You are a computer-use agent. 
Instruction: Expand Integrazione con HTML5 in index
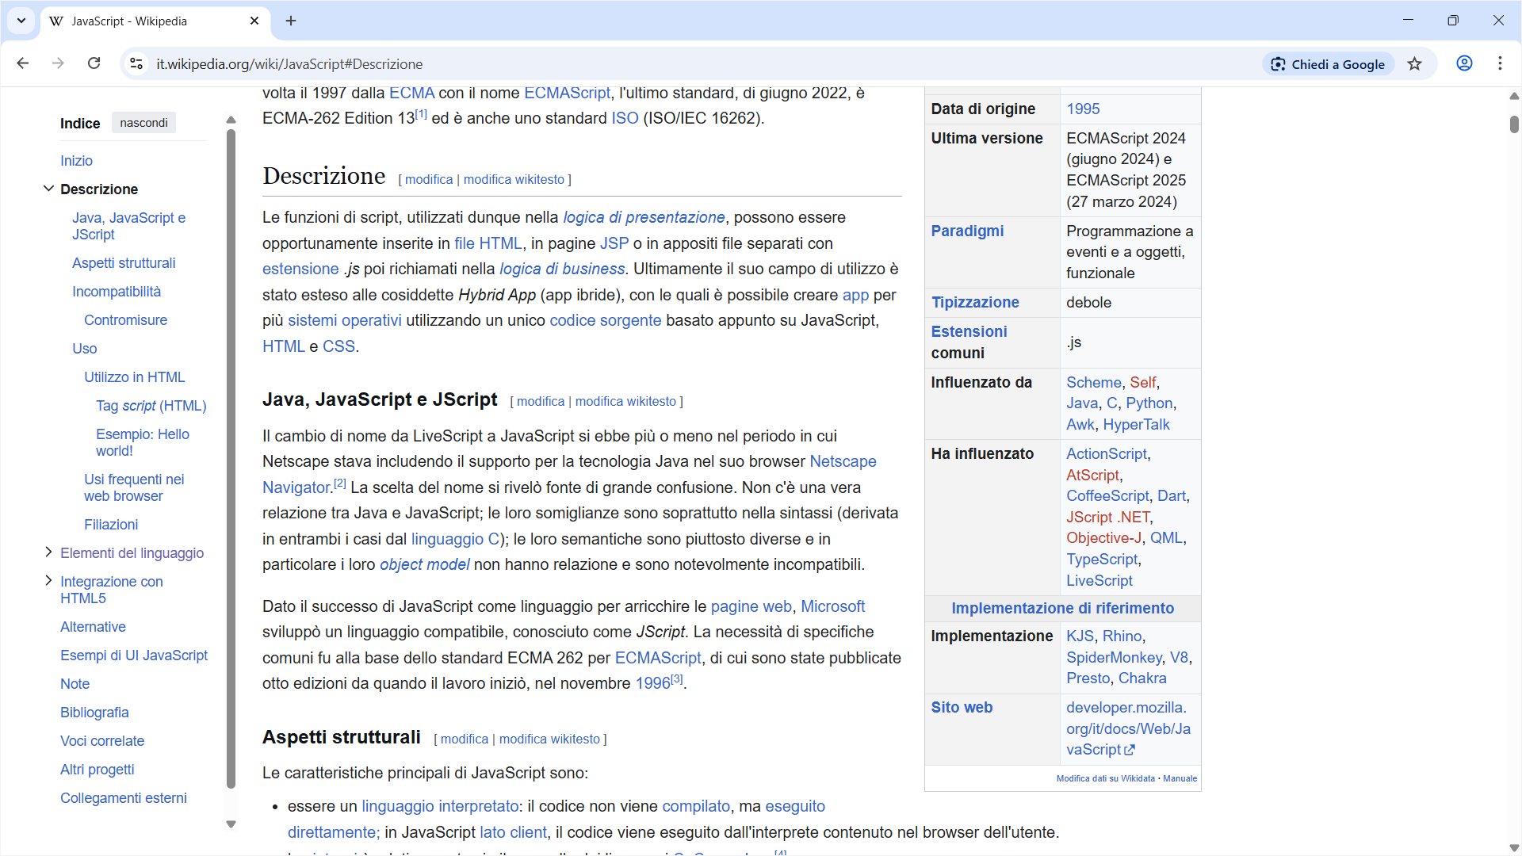[x=48, y=581]
